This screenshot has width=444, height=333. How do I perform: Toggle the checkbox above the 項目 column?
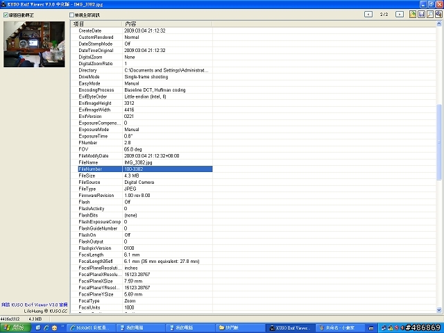pyautogui.click(x=72, y=15)
